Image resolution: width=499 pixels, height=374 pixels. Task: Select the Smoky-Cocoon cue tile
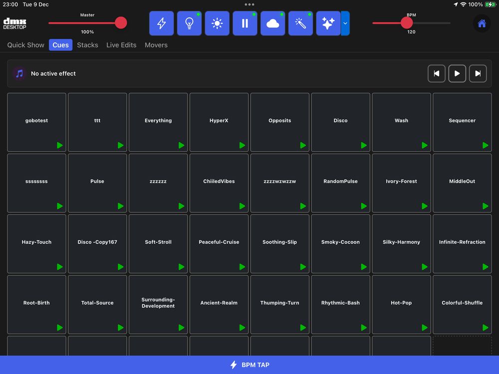340,244
